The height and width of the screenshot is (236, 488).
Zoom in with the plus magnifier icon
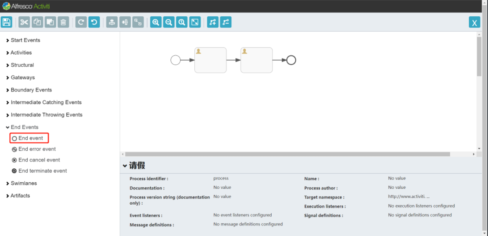coord(156,22)
